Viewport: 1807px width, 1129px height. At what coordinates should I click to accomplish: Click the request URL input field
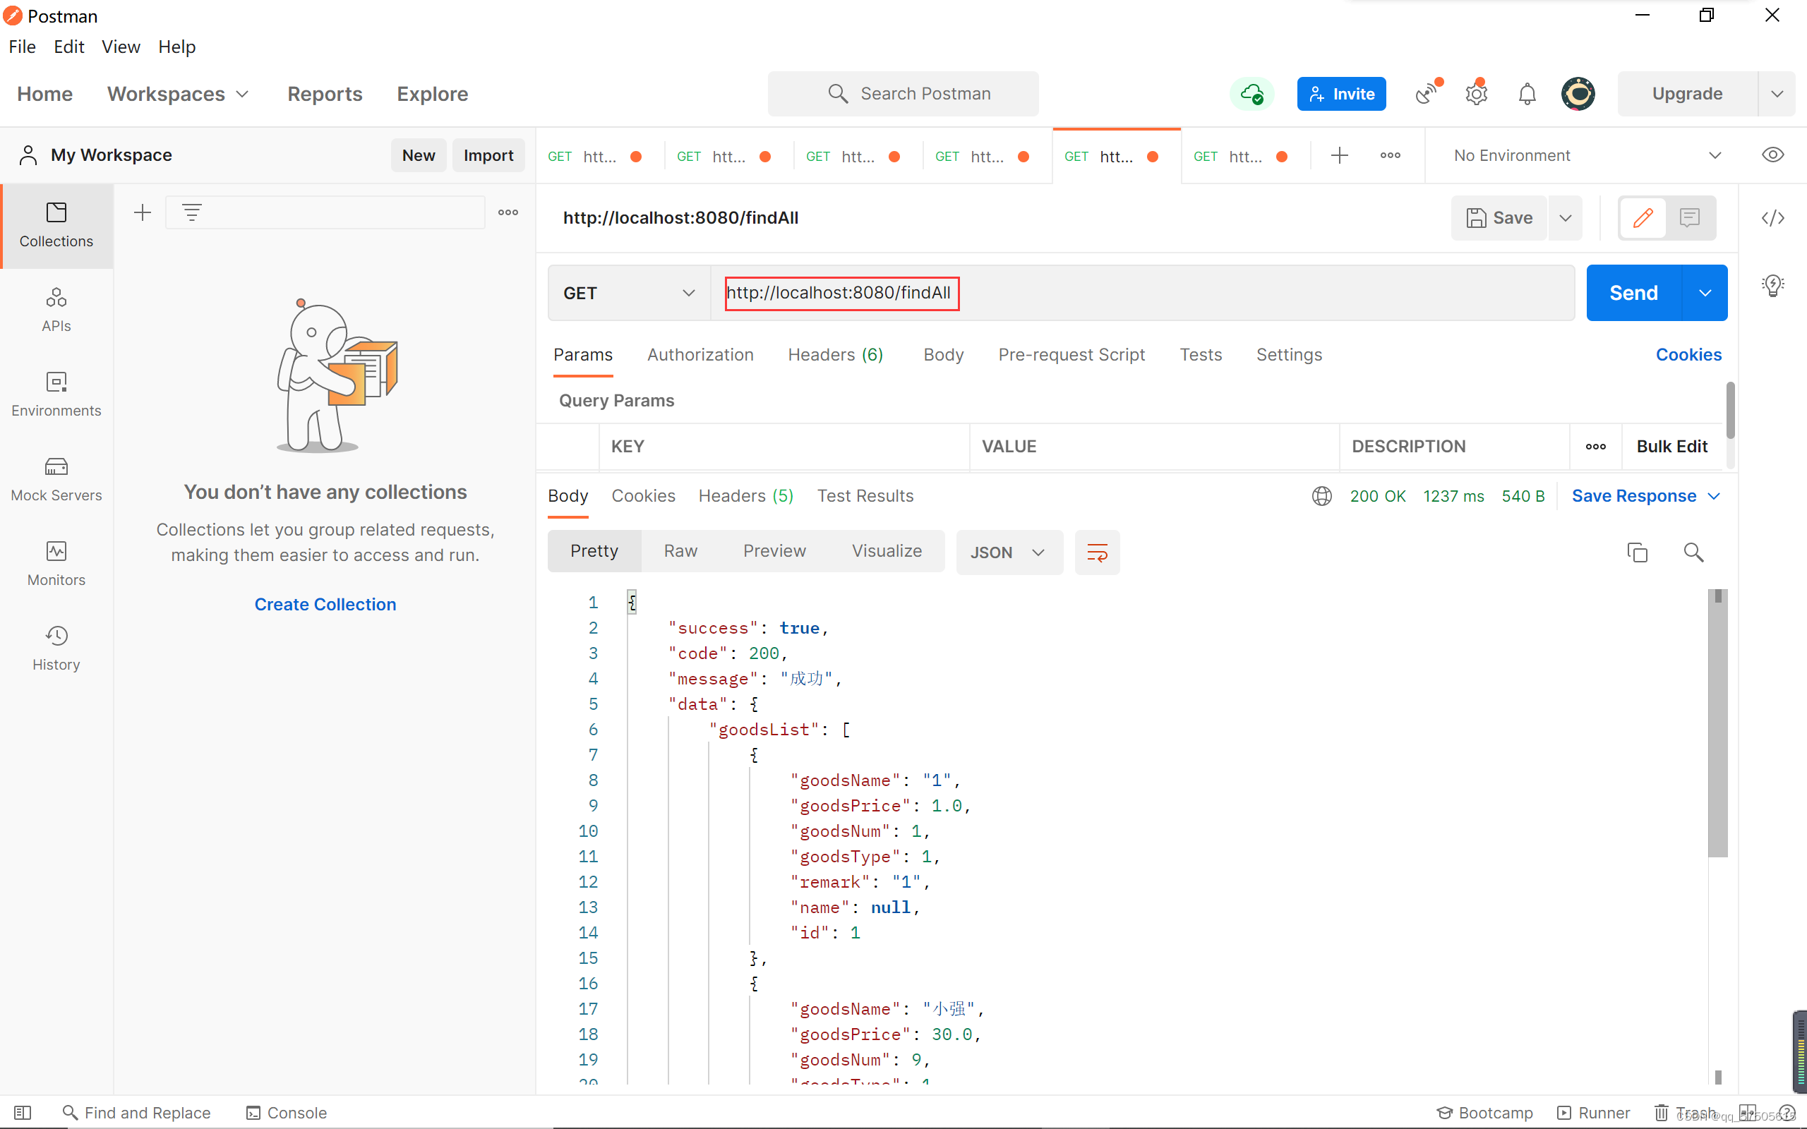(841, 293)
